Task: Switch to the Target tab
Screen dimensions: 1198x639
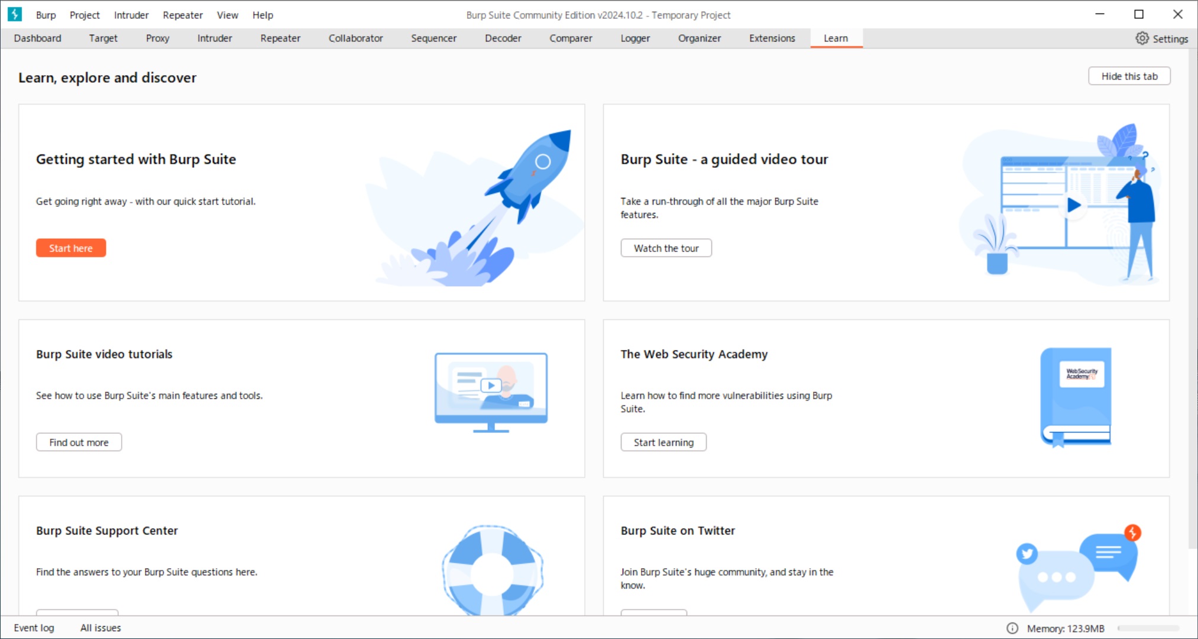Action: tap(103, 38)
